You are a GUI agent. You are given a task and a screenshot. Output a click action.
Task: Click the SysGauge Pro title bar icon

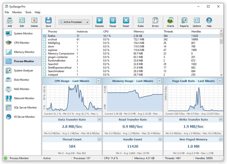coord(6,6)
